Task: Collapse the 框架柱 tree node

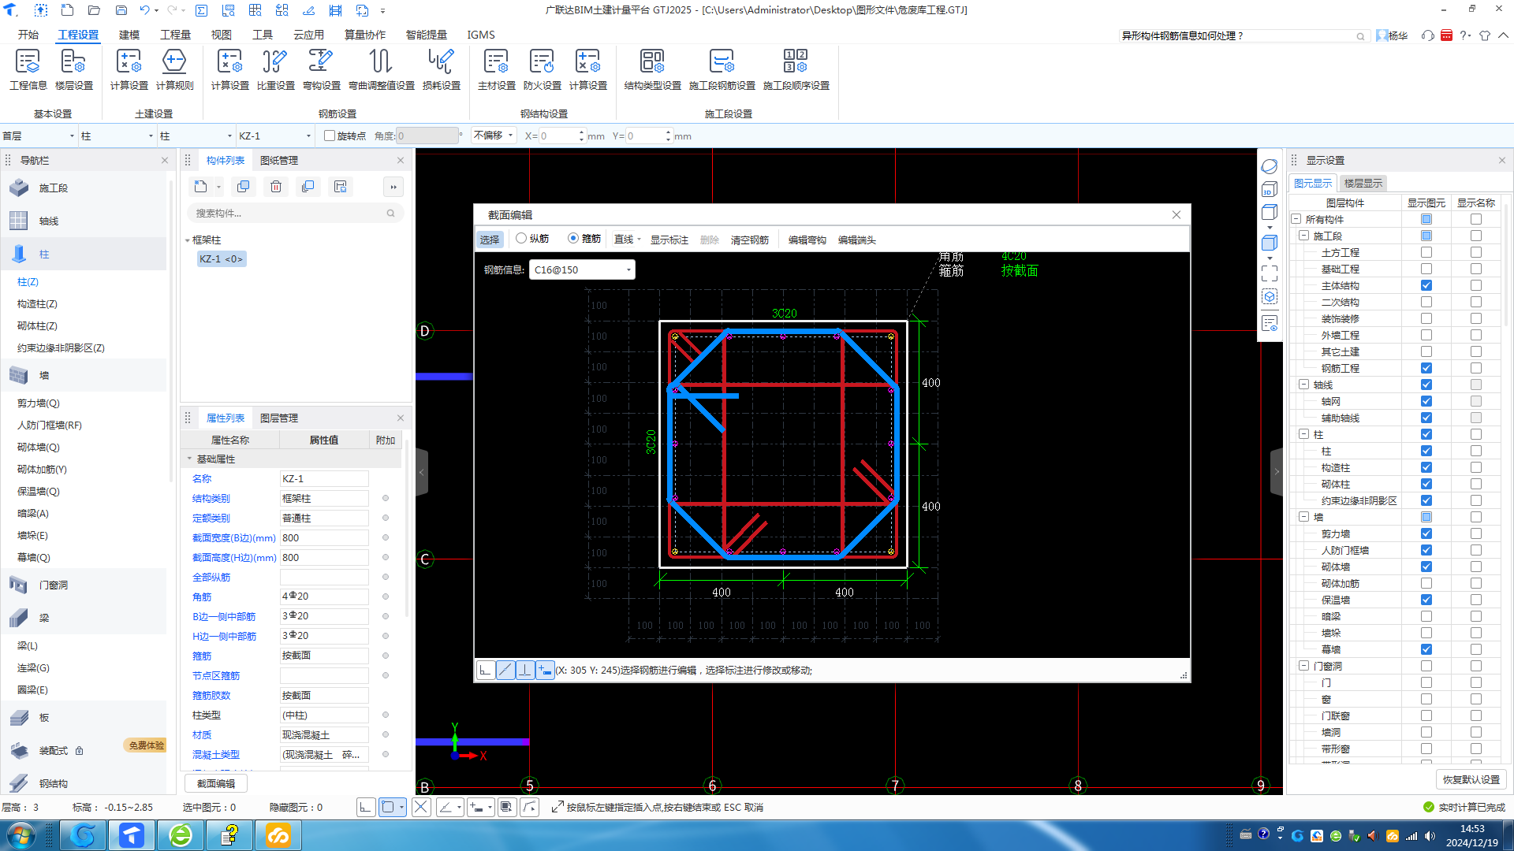Action: coord(188,240)
